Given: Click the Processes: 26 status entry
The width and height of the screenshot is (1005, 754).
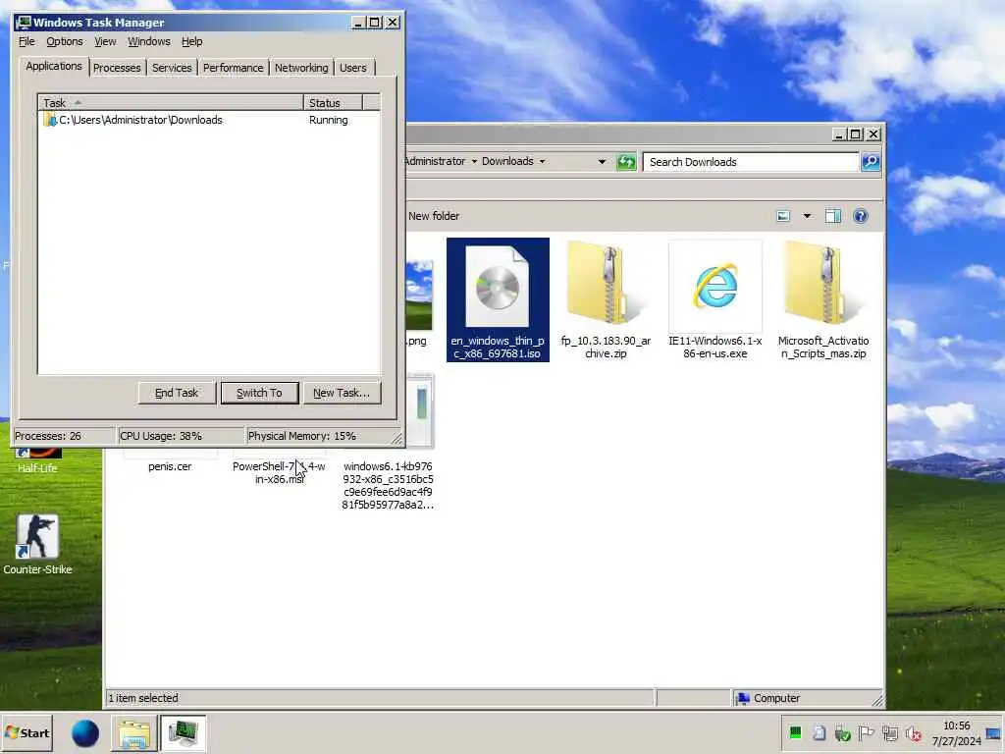Looking at the screenshot, I should 48,436.
